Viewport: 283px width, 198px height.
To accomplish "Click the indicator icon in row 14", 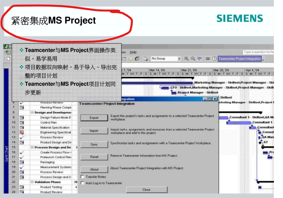I will click(x=22, y=142).
